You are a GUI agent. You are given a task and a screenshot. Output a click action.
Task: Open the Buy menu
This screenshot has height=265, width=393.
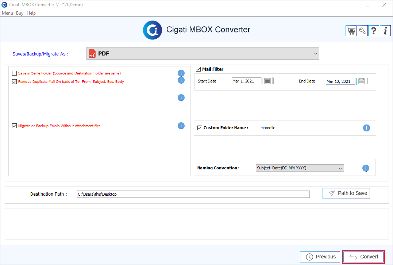tap(20, 13)
